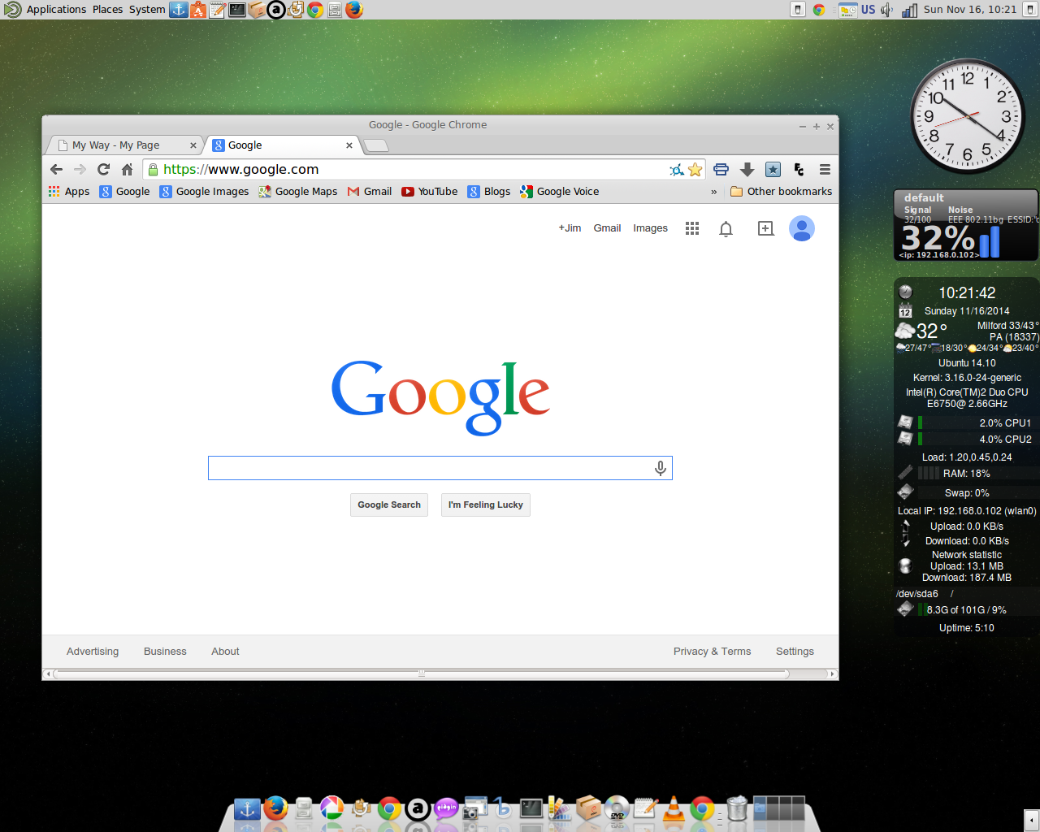Click the horizontal scrollbar in Chrome
The height and width of the screenshot is (832, 1040).
click(x=421, y=674)
